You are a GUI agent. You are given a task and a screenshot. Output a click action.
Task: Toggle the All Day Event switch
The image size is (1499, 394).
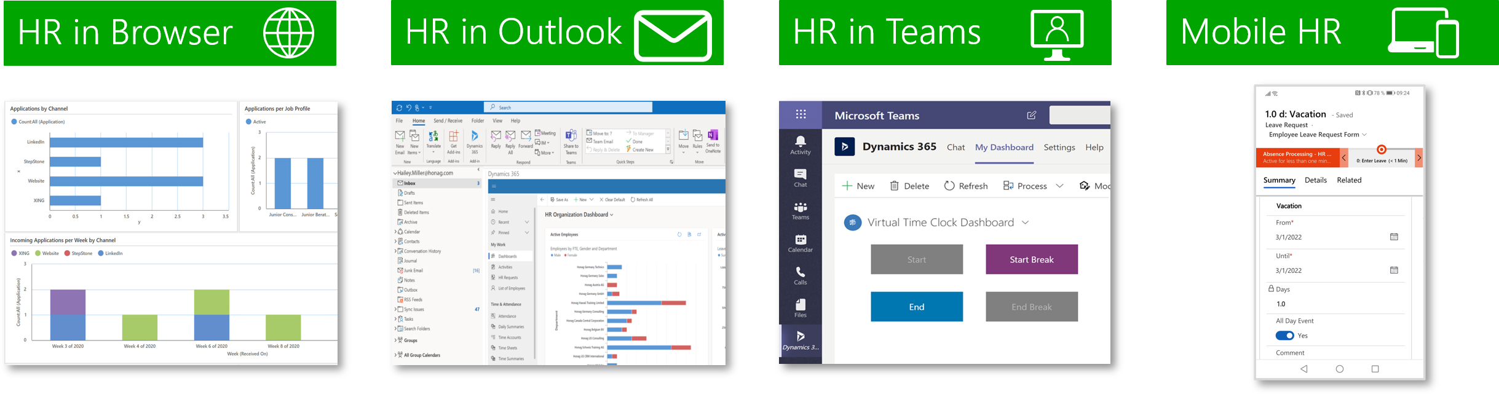point(1284,336)
